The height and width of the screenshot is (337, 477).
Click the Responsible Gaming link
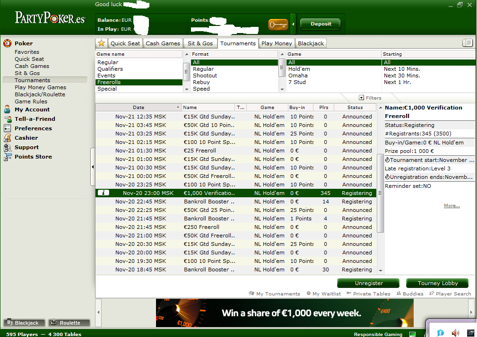point(378,334)
